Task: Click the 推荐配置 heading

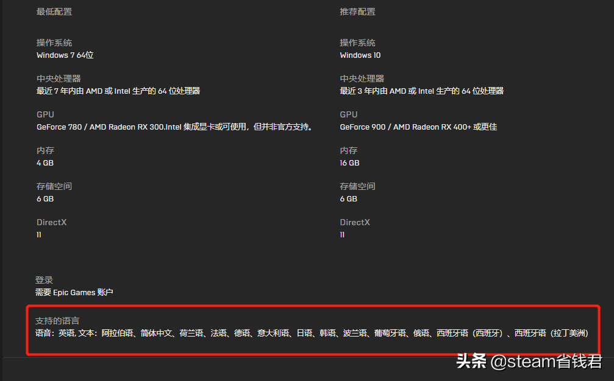Action: coord(357,12)
